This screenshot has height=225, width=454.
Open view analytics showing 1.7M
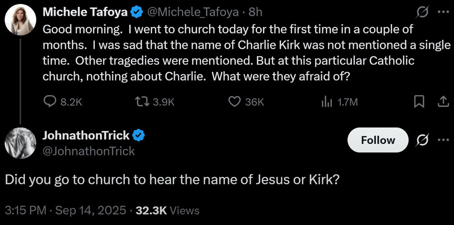[x=326, y=102]
